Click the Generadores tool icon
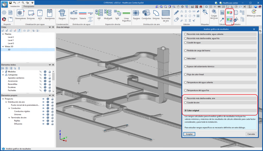Viewport: 263px width, 151px height. point(20,13)
